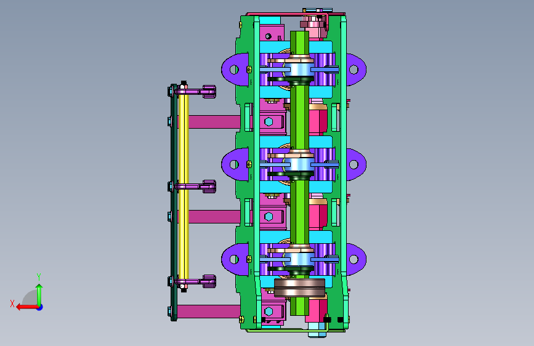Select the dark green vertical plate beside the yellow rod
534x346 pixels.
(x=174, y=203)
